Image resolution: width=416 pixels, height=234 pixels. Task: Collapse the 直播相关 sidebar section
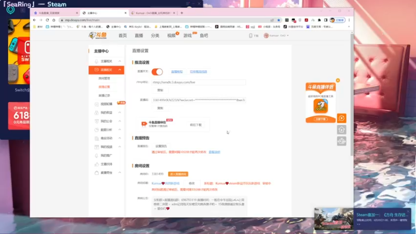120,70
